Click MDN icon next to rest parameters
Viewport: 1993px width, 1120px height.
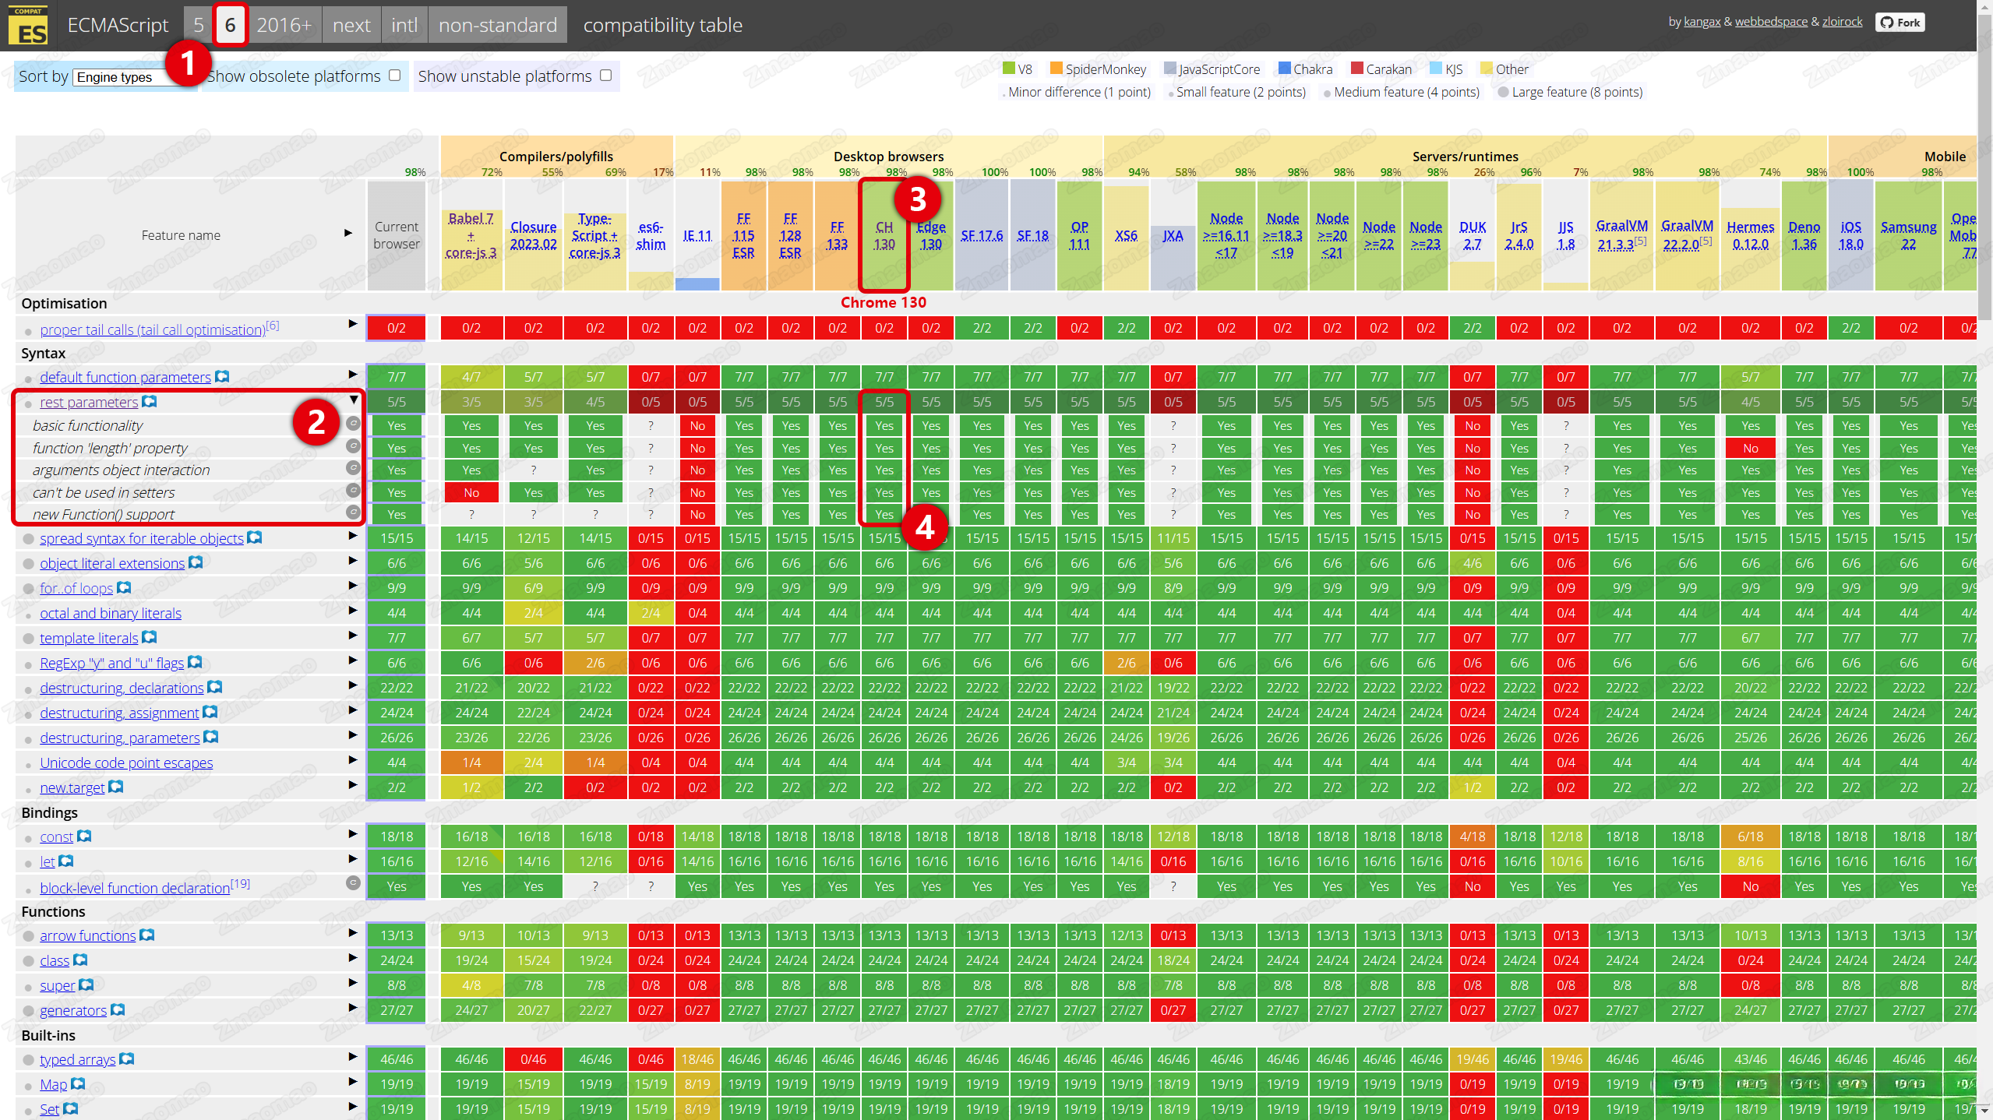(150, 402)
